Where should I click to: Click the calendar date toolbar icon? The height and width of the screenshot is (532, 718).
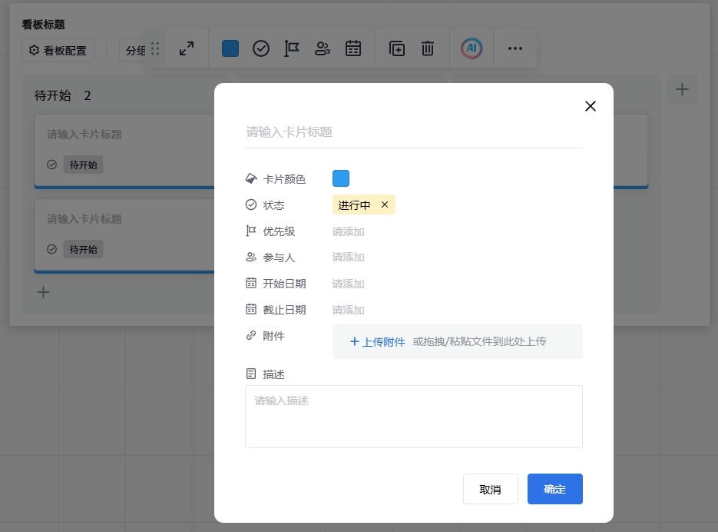click(353, 48)
